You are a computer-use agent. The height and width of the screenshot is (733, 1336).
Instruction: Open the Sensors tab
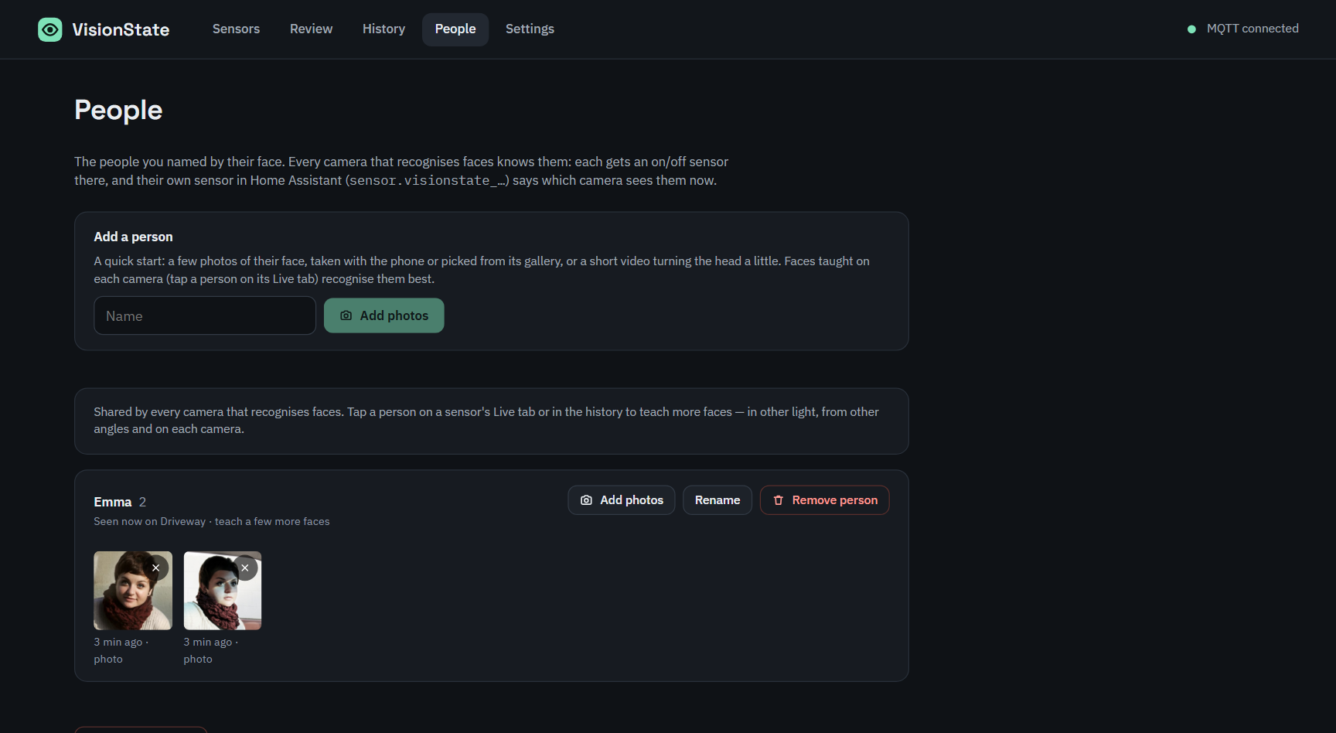[236, 29]
